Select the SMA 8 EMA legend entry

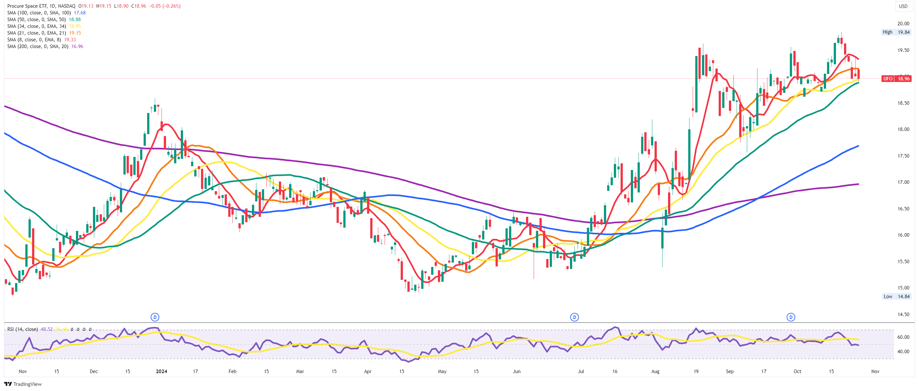34,40
